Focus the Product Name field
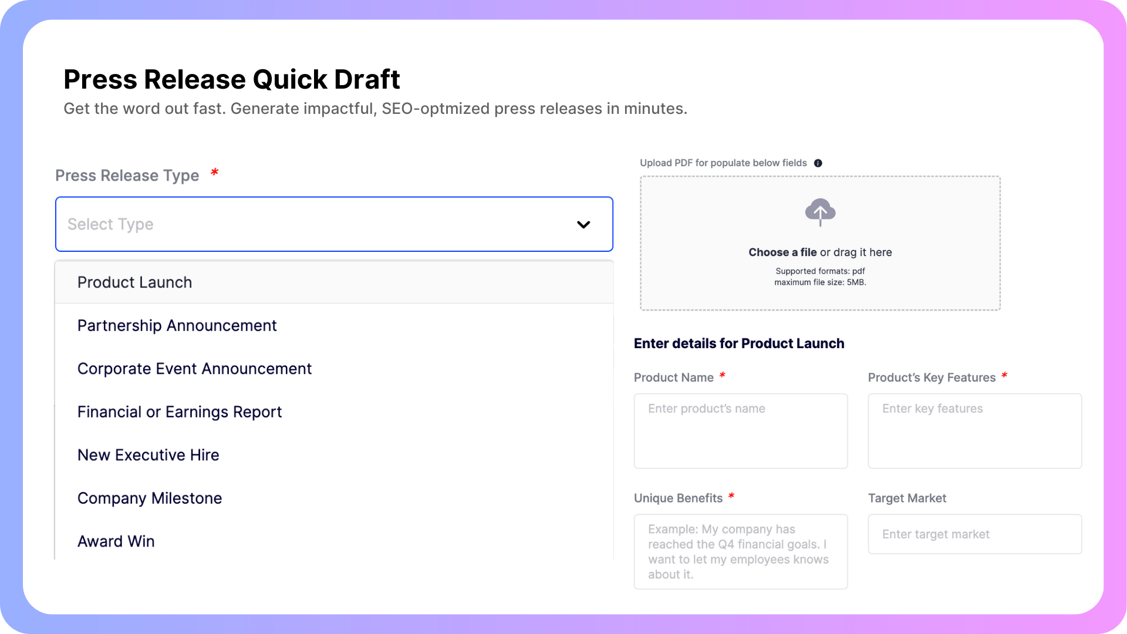This screenshot has height=634, width=1127. pos(741,431)
